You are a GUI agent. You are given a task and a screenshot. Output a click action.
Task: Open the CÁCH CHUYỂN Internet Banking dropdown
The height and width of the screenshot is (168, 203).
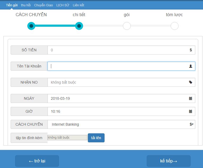click(121, 124)
